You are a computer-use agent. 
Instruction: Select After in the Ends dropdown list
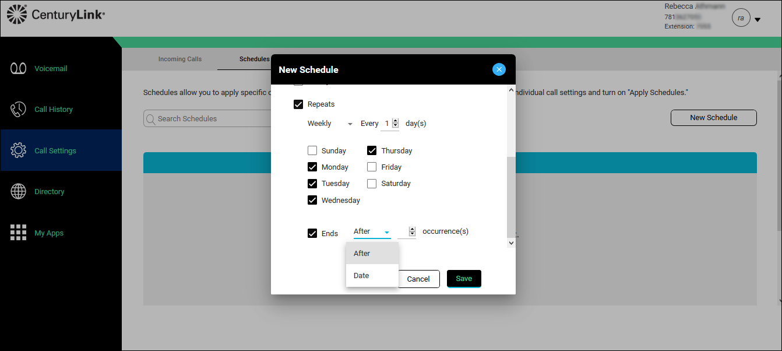coord(362,253)
